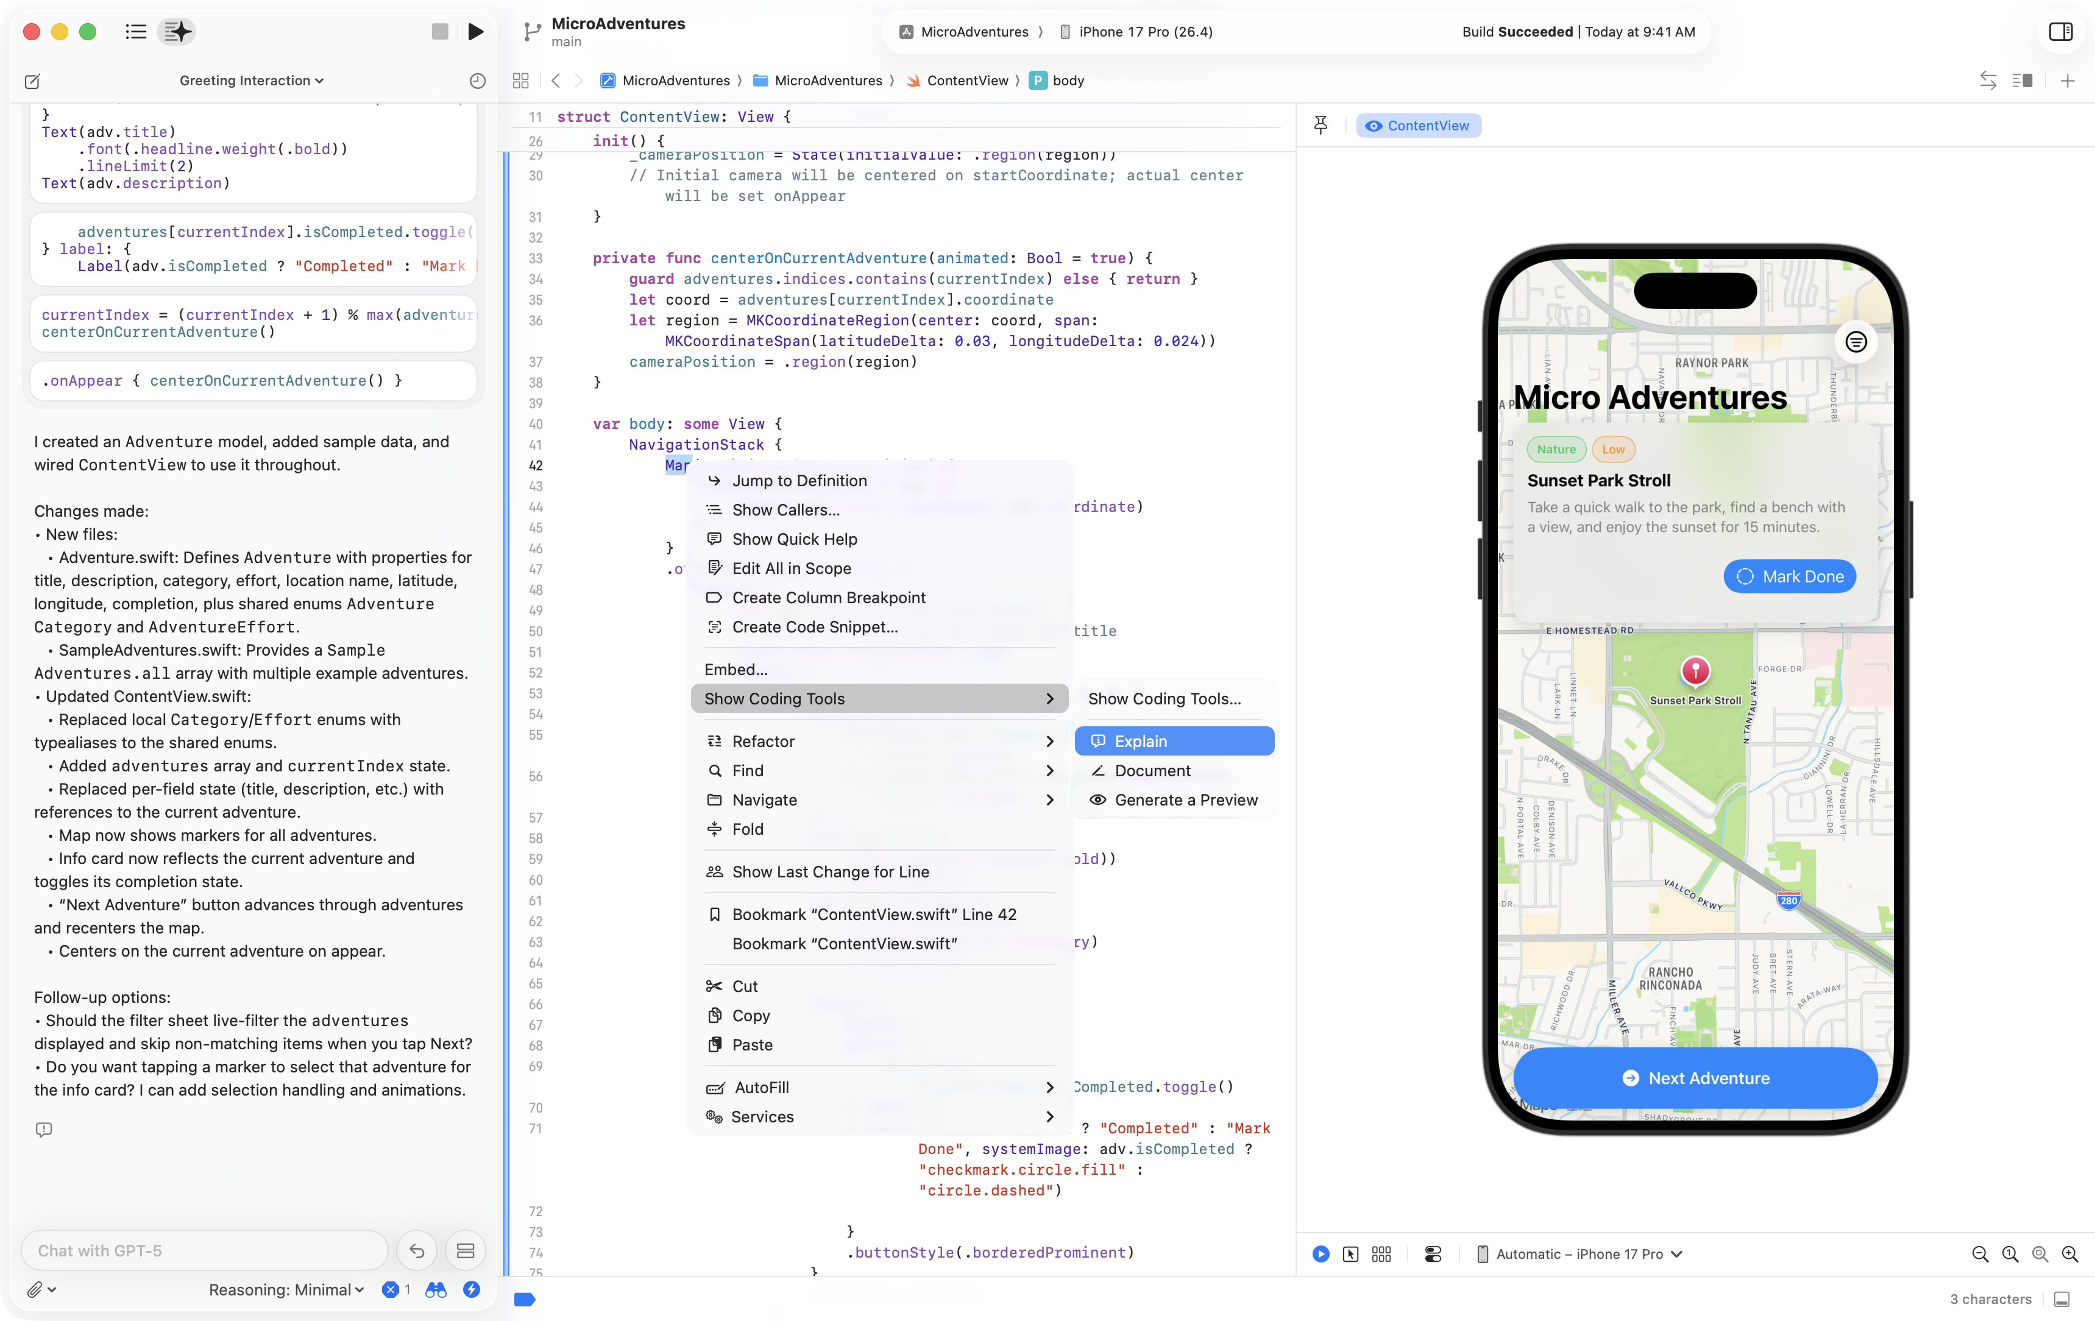Select Show Quick Help
This screenshot has height=1321, width=2095.
click(879, 539)
